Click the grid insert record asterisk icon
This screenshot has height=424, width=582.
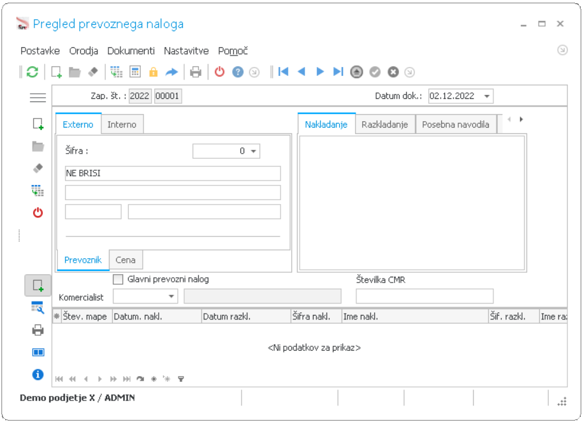click(x=154, y=379)
